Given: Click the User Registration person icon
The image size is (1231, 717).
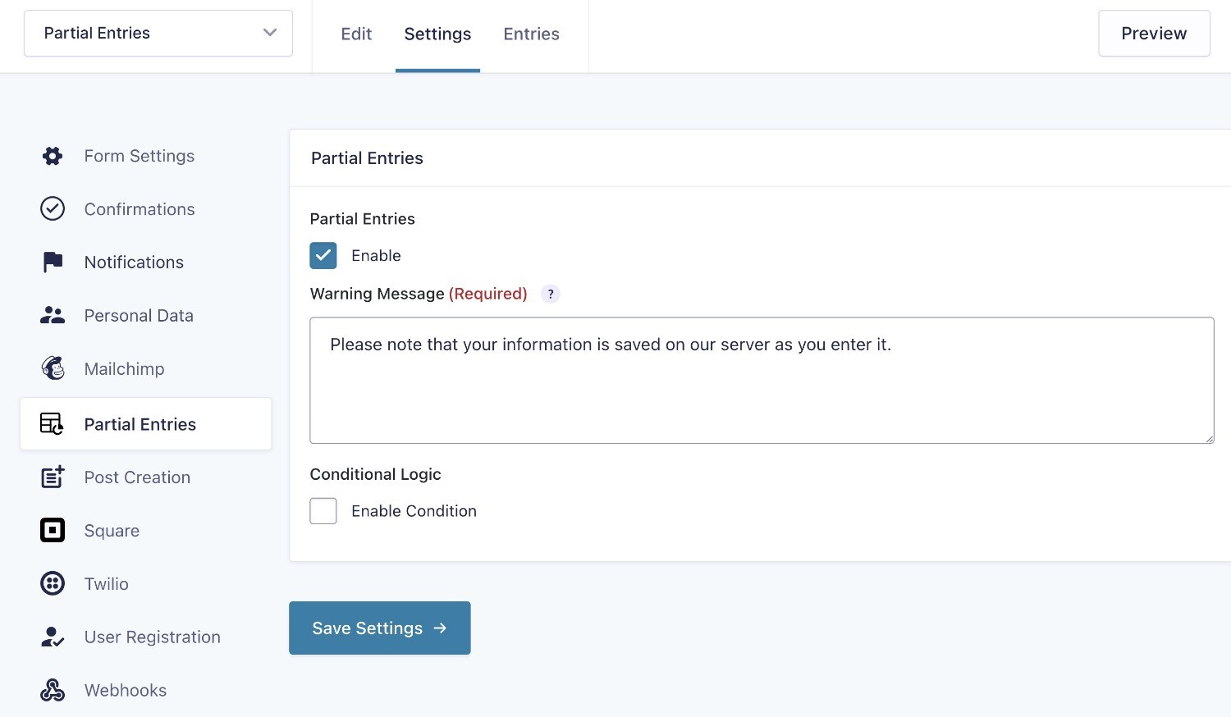Looking at the screenshot, I should (x=53, y=637).
